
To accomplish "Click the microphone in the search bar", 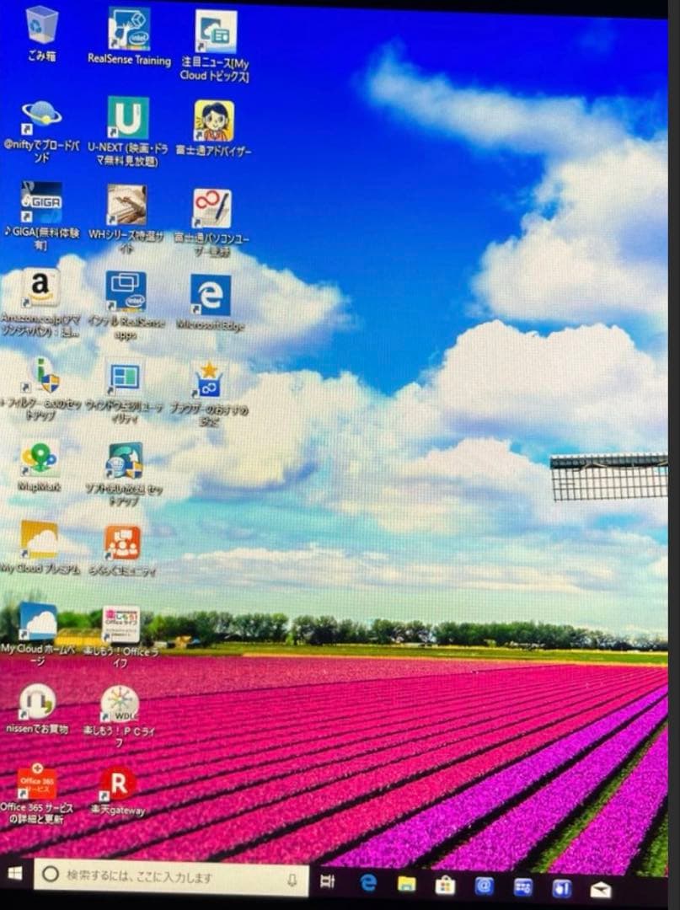I will click(x=291, y=882).
